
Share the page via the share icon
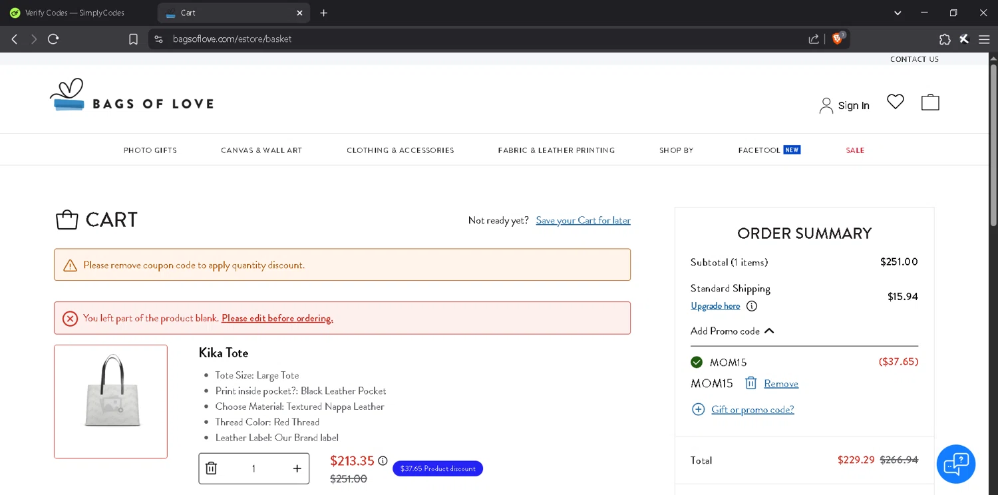(814, 39)
